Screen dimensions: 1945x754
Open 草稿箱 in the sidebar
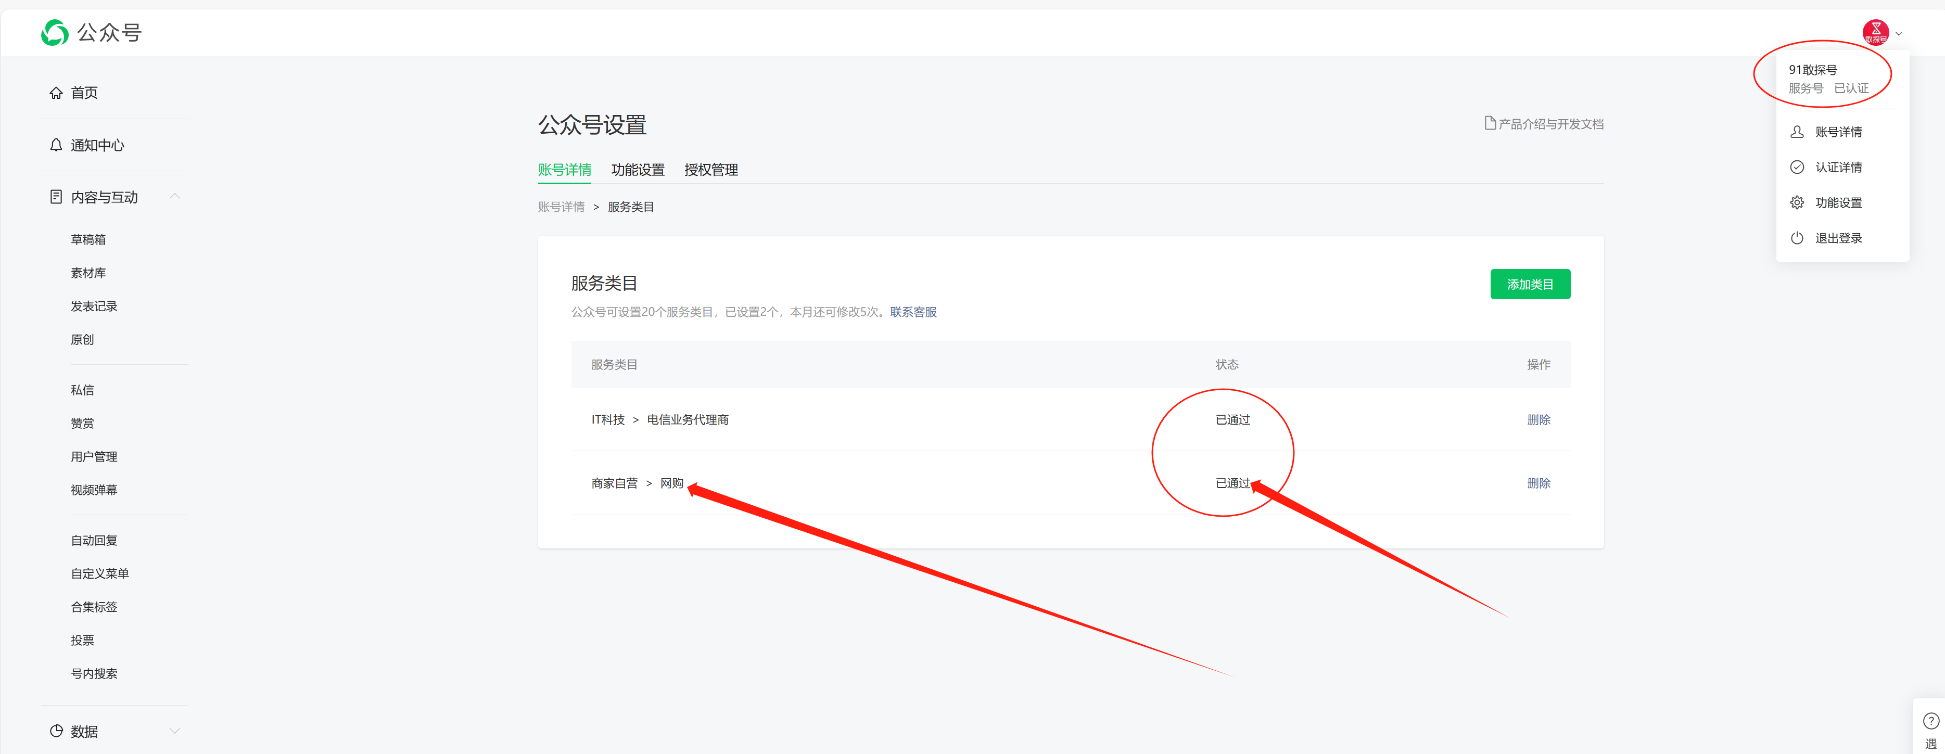[x=88, y=240]
